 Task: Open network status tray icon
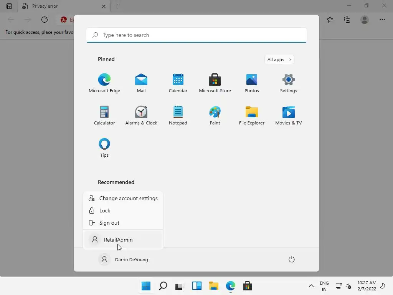point(339,286)
